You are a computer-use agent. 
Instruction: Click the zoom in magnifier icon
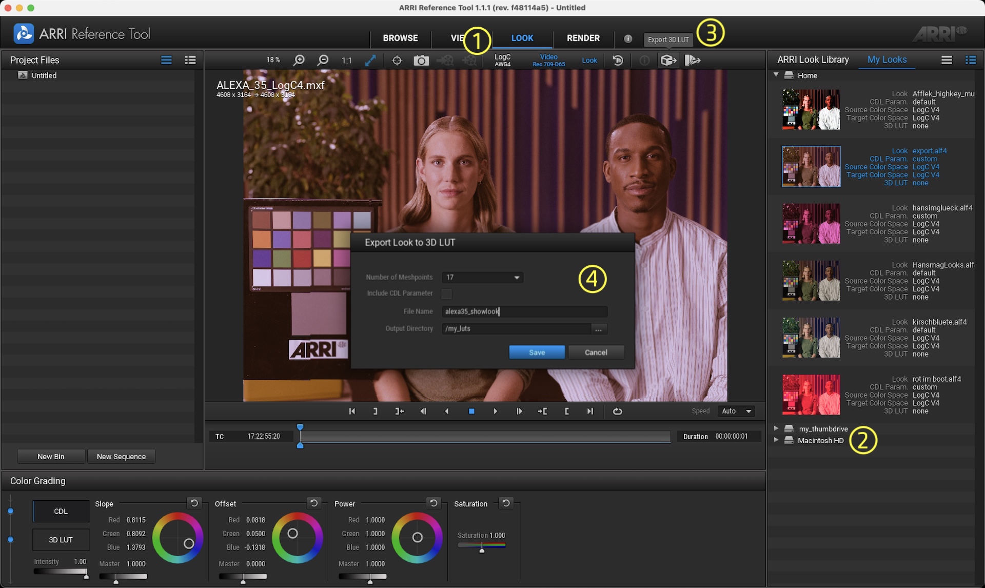(299, 61)
